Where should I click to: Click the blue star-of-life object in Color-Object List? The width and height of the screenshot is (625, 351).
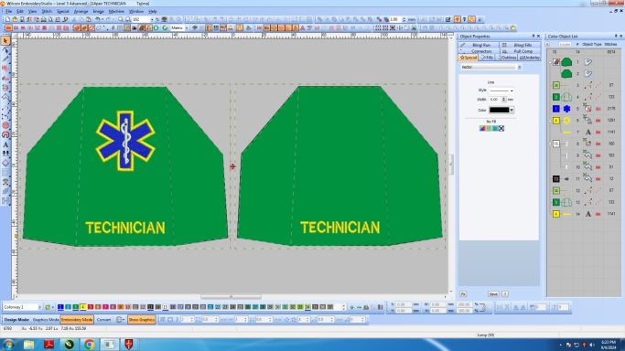point(566,109)
